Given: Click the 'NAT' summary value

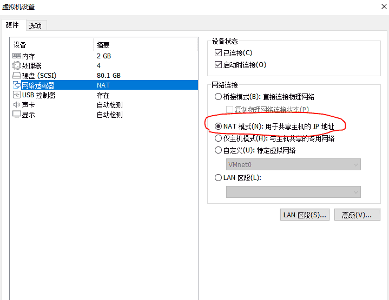Looking at the screenshot, I should click(x=103, y=85).
